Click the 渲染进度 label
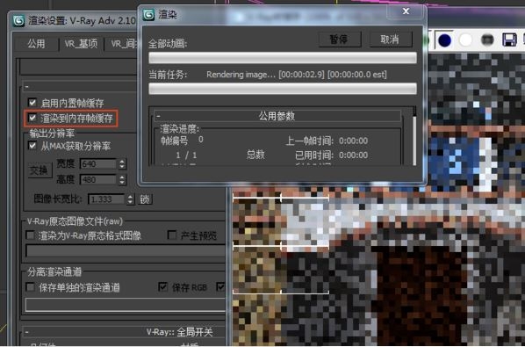 (x=179, y=128)
